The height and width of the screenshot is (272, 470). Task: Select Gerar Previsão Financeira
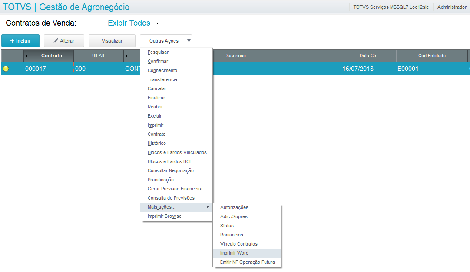[176, 189]
